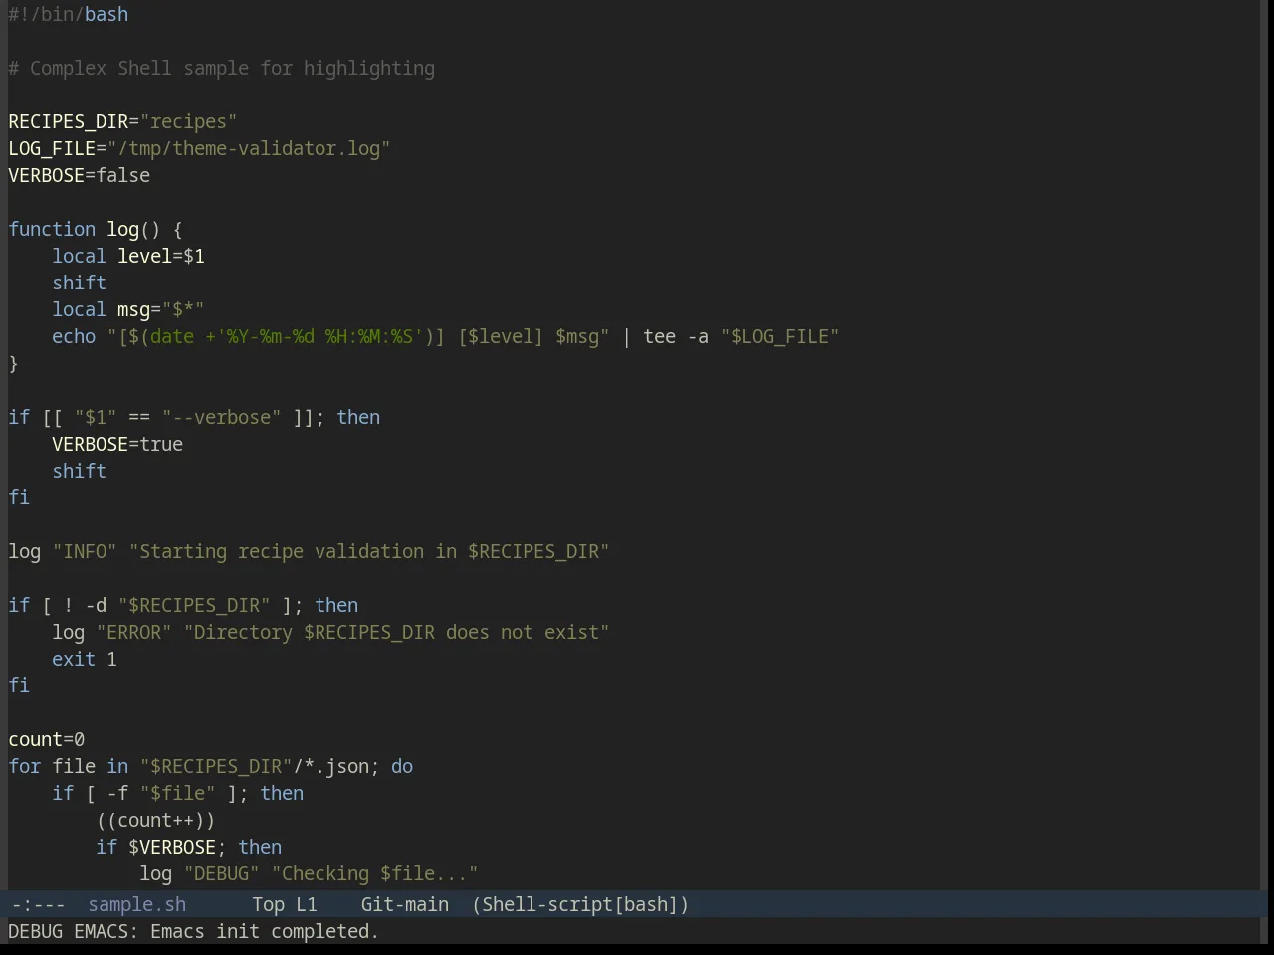The image size is (1274, 955).
Task: Click the 'exit 1' statement
Action: (85, 659)
